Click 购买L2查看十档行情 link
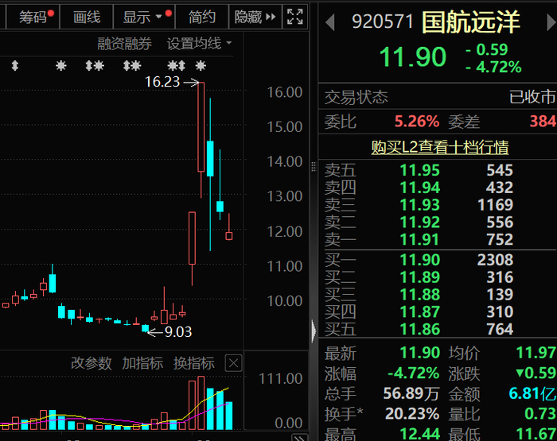This screenshot has height=441, width=557. click(x=440, y=147)
